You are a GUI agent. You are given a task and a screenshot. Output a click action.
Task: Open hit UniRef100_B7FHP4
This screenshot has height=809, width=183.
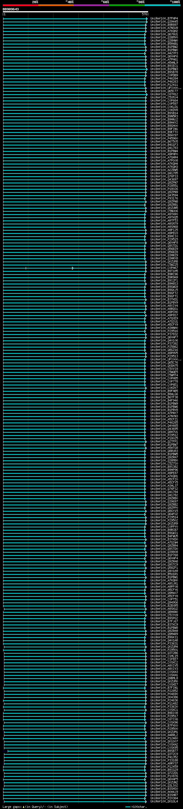pos(164,19)
